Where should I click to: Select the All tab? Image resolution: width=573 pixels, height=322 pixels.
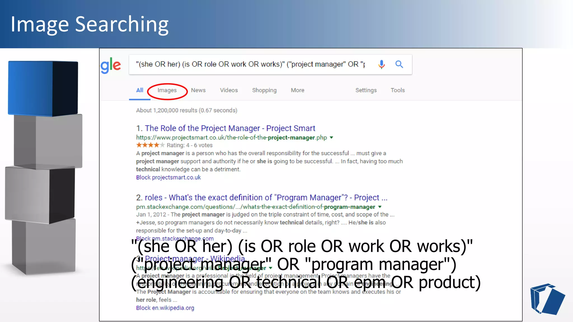[140, 90]
